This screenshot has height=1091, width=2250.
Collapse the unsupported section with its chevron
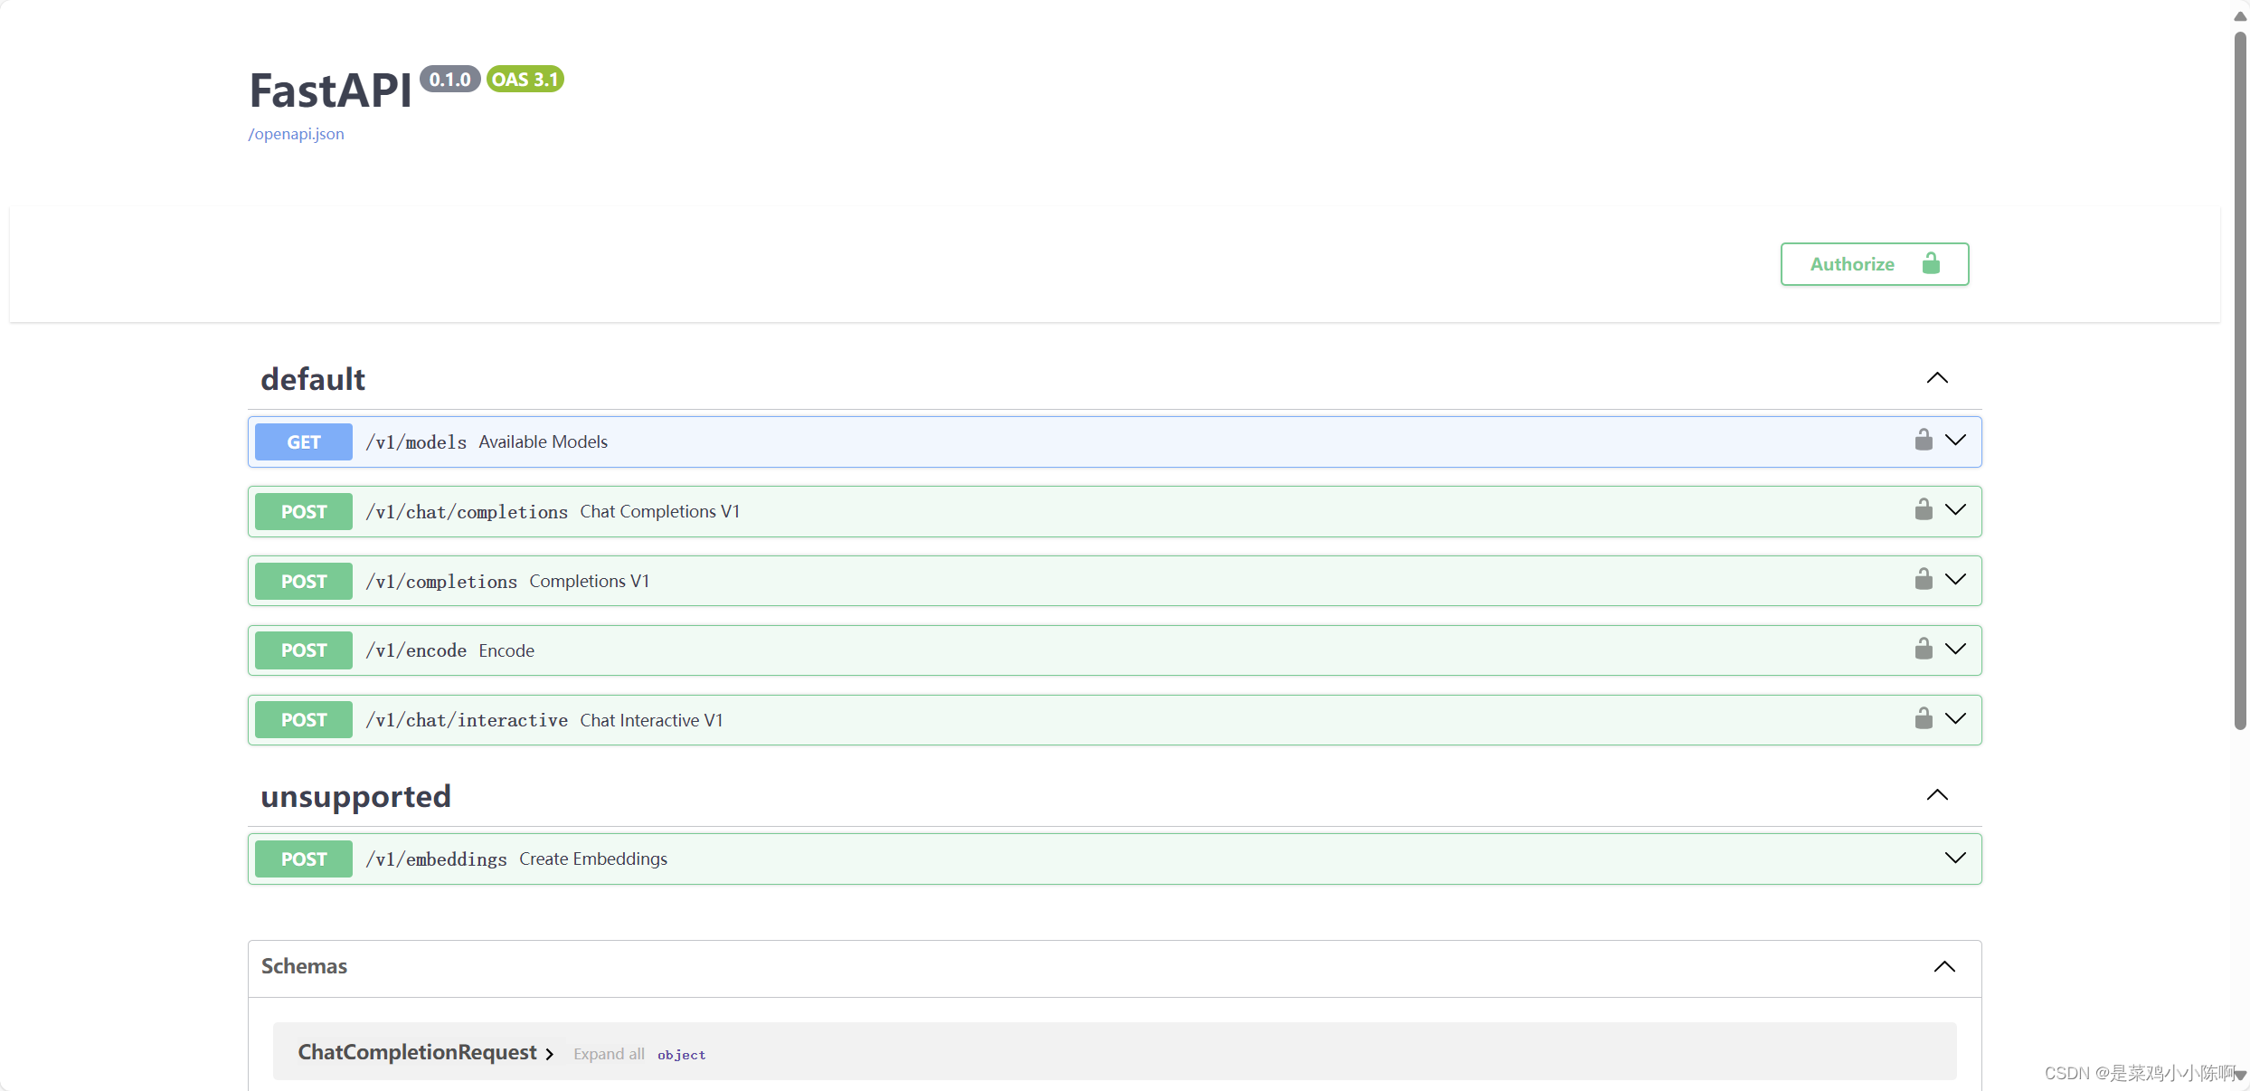1937,795
